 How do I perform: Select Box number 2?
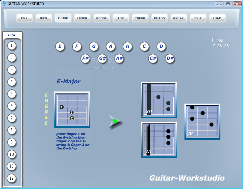12,58
